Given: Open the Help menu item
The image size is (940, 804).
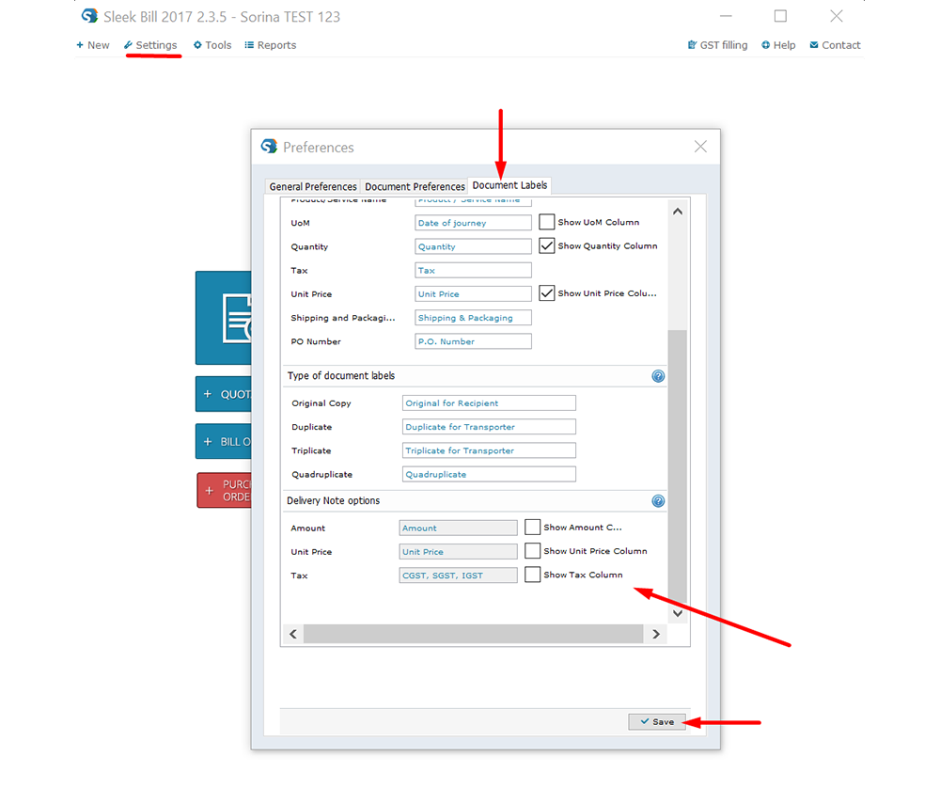Looking at the screenshot, I should [x=778, y=45].
